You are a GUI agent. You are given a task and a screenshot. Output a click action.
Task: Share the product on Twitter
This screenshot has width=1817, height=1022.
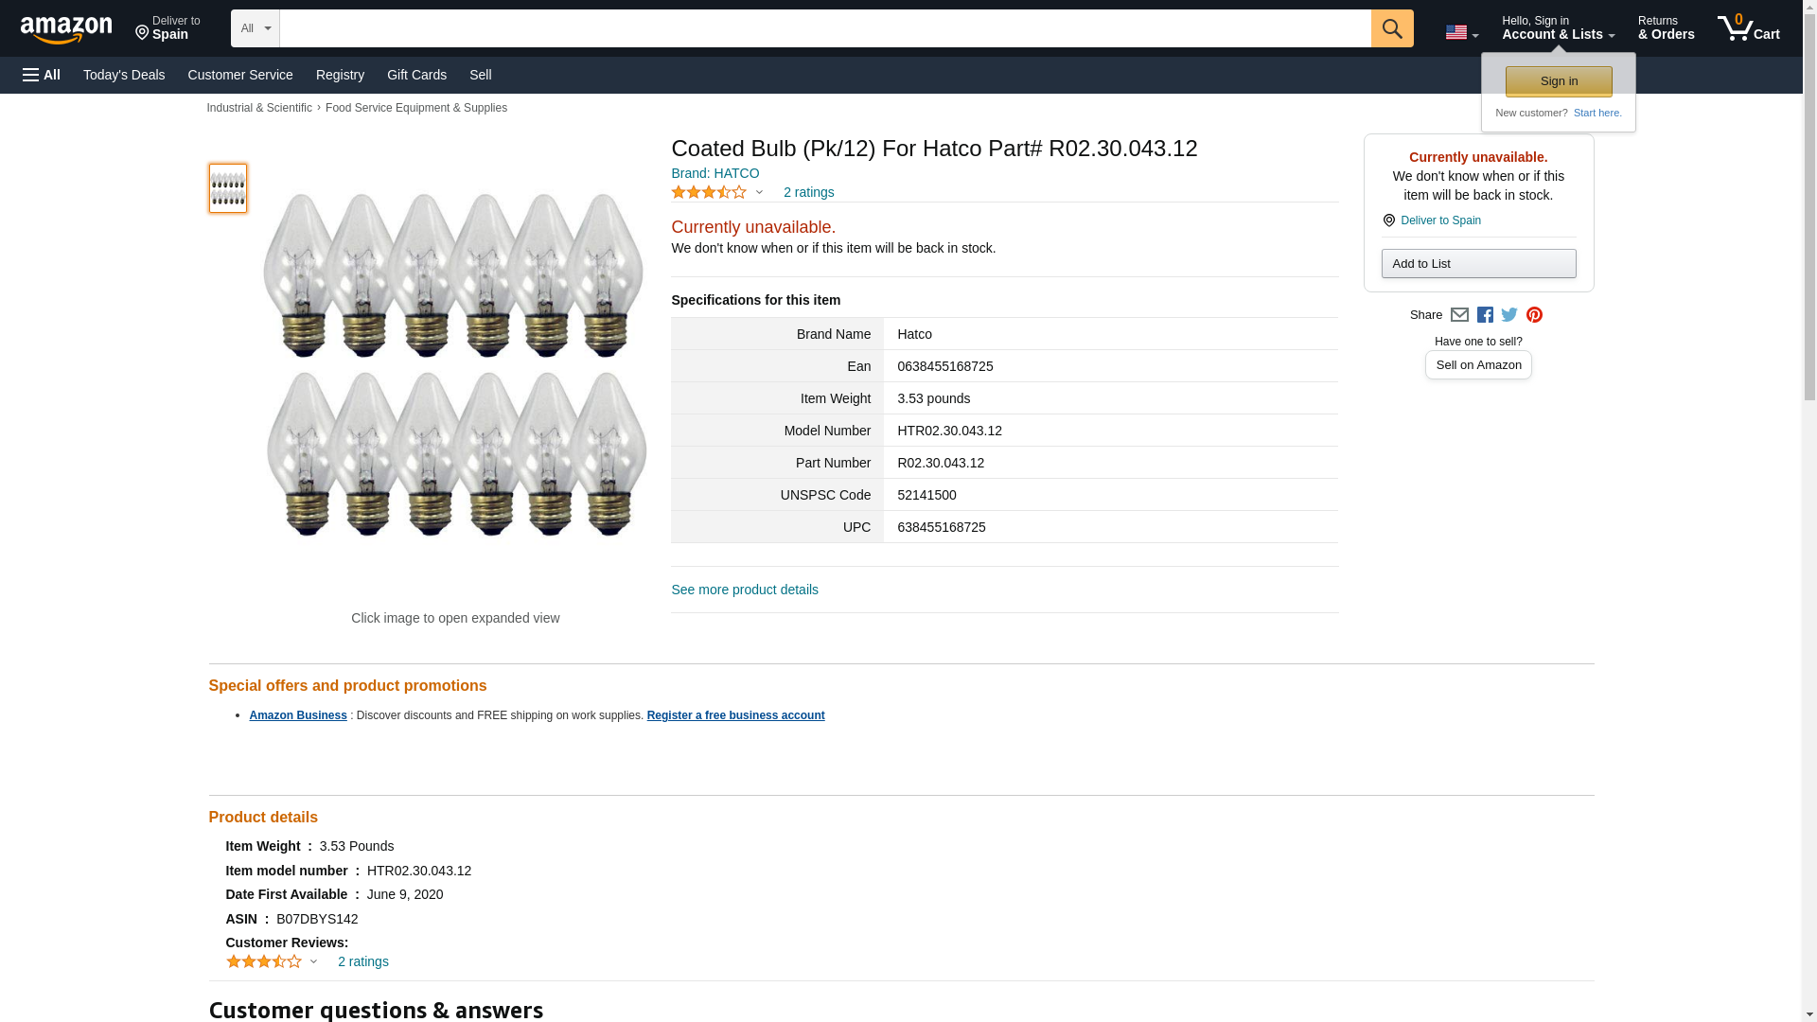[1509, 315]
